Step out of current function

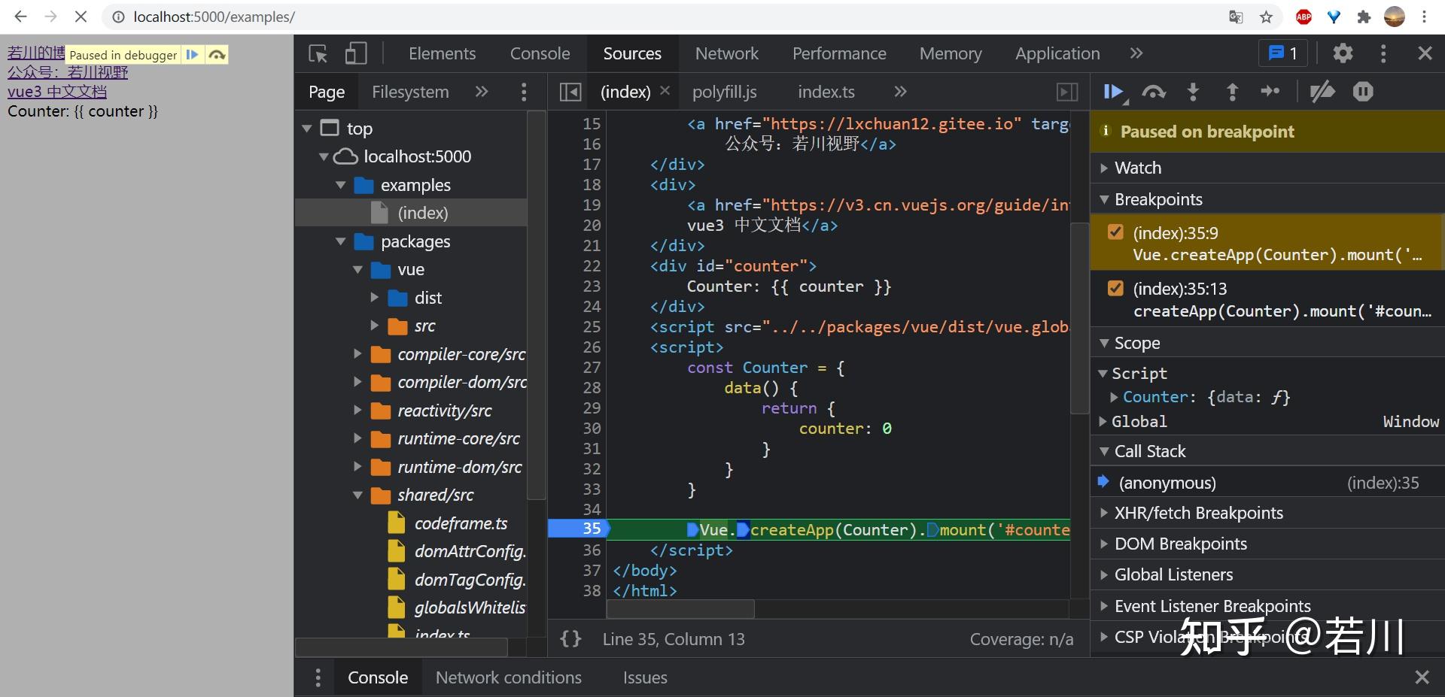1232,92
